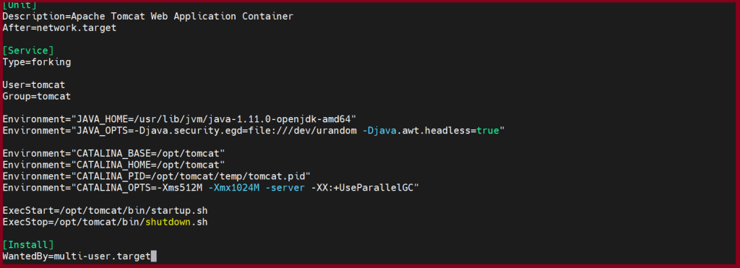Click the [Install] section header

click(28, 245)
